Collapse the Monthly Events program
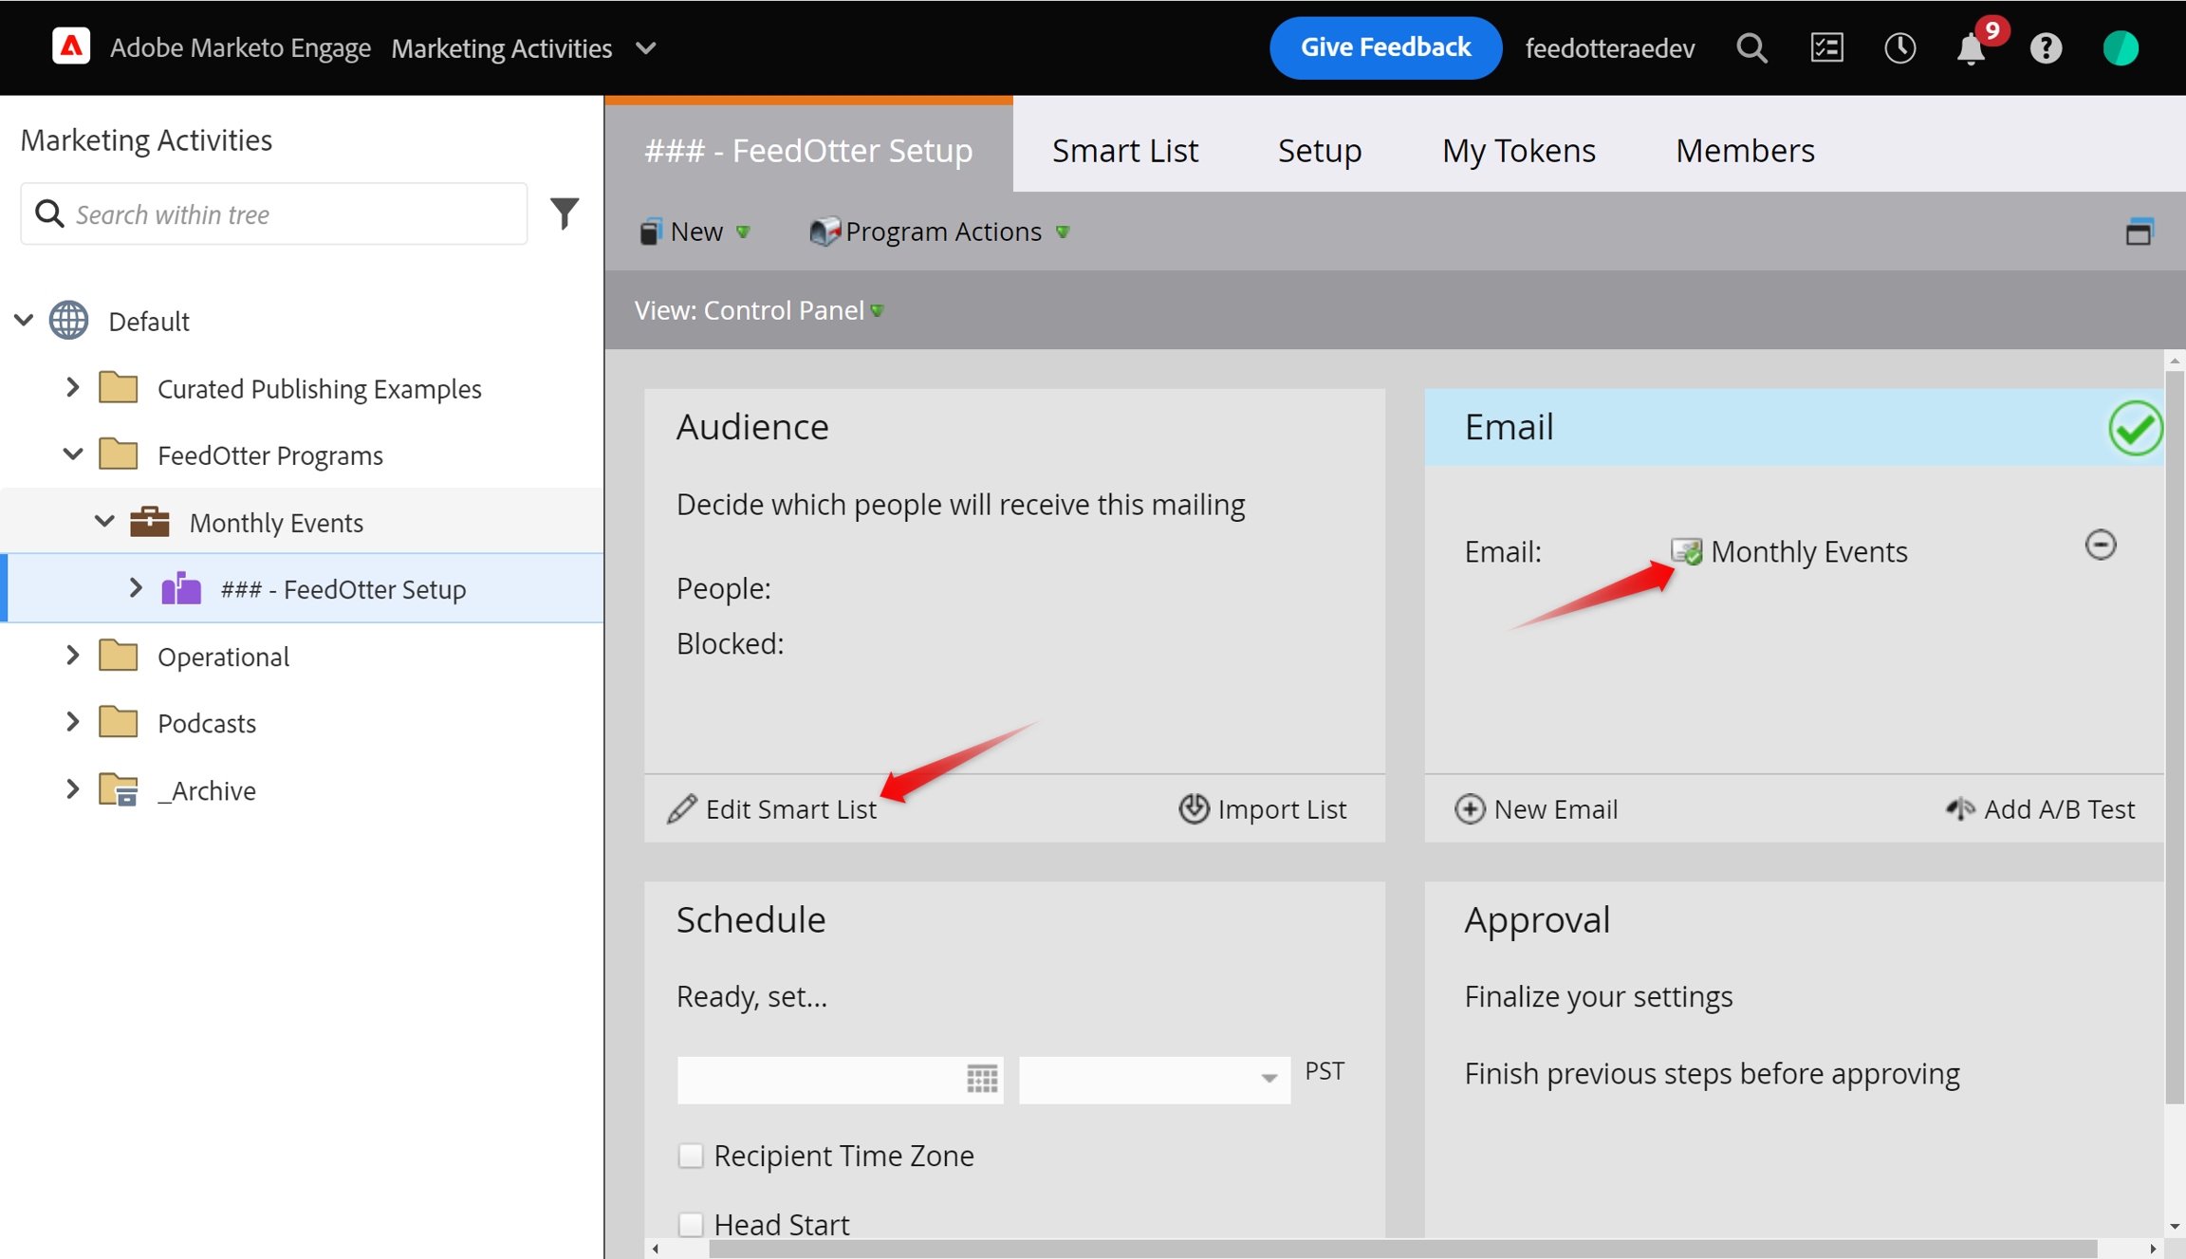2186x1259 pixels. (104, 522)
